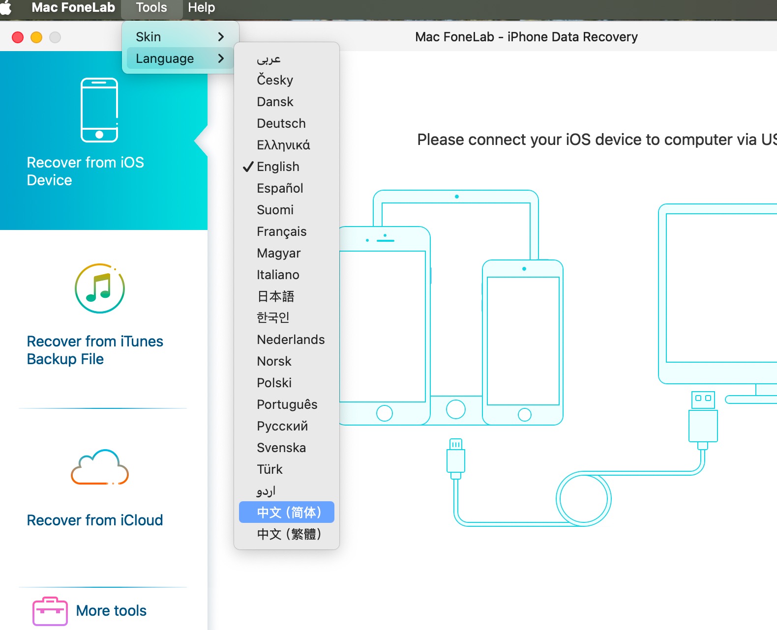Click the USB plug connector illustration
Screen dimensions: 777x630
(703, 418)
